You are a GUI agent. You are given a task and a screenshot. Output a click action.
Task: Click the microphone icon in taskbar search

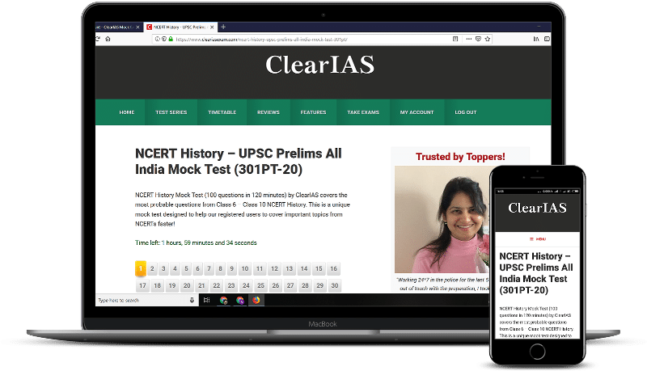click(192, 301)
